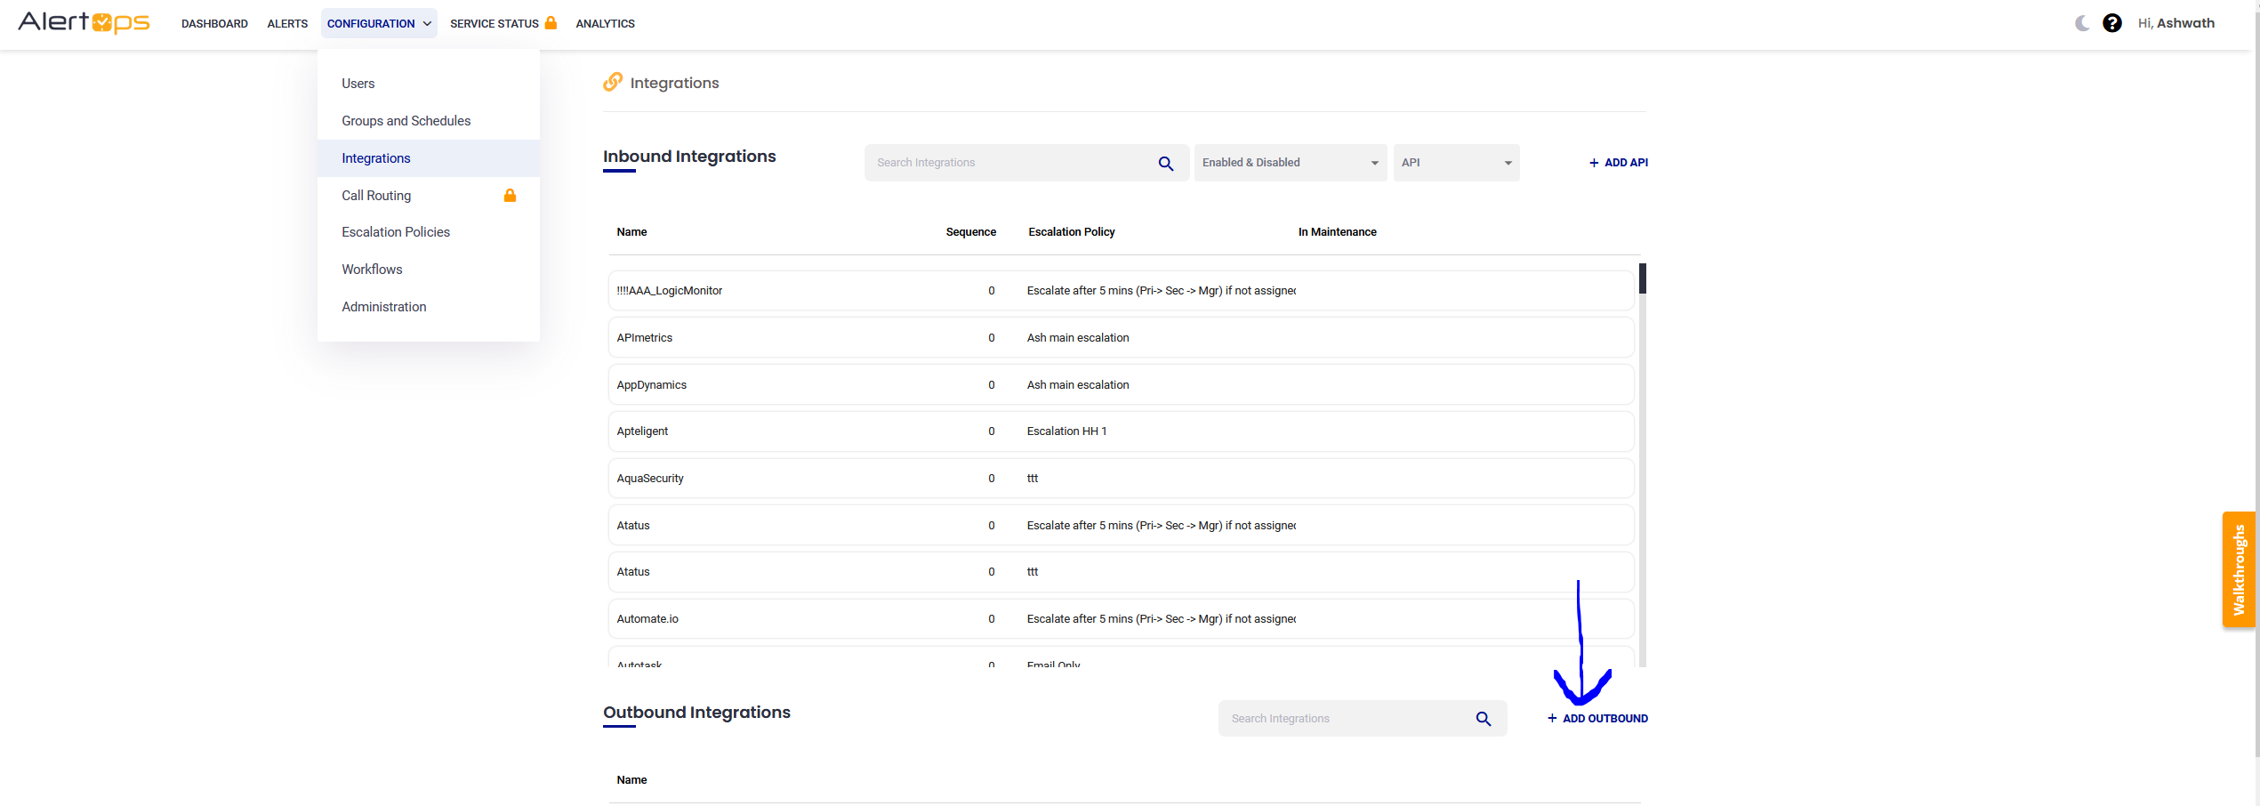Open the Walkthroughs side tab
Screen dimensions: 2260x806
pyautogui.click(x=2239, y=569)
